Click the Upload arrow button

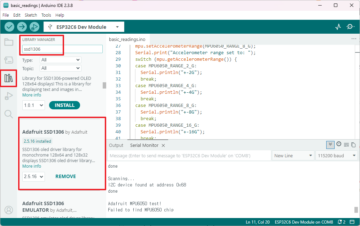22,27
